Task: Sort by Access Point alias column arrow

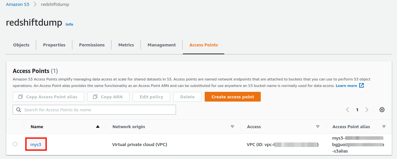Action: tap(384, 127)
